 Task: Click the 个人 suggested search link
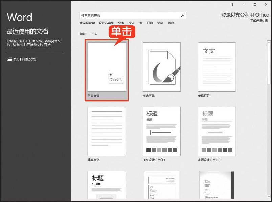click(x=132, y=23)
